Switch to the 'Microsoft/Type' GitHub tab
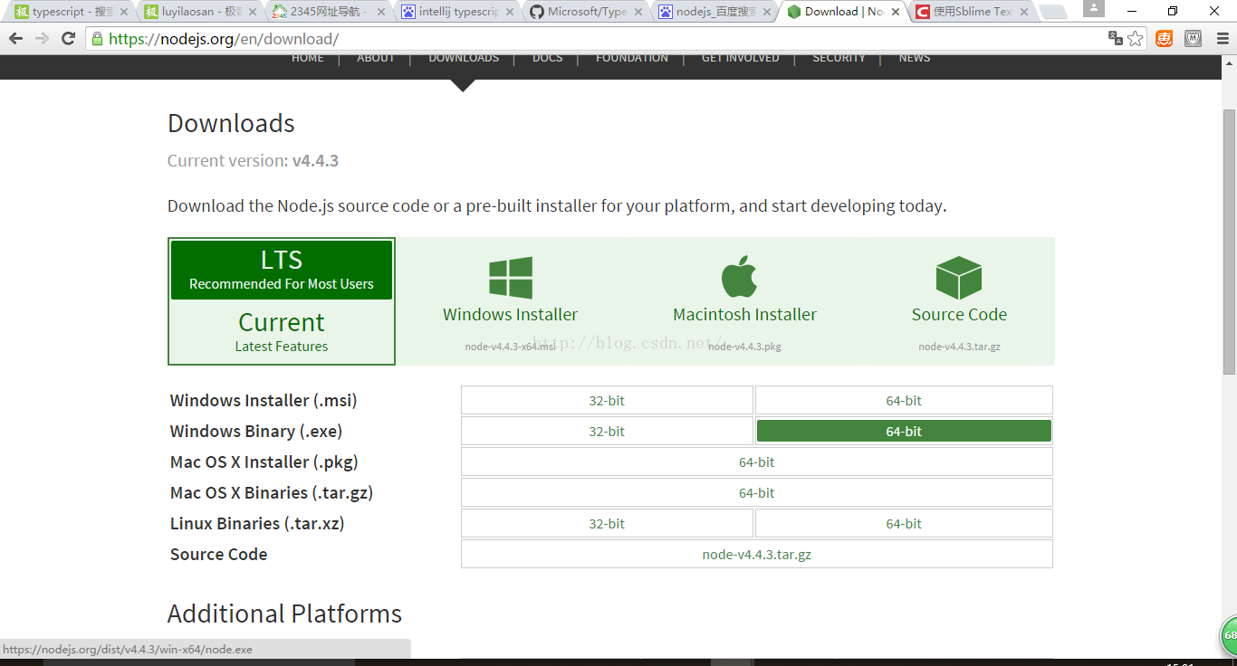 (x=585, y=12)
